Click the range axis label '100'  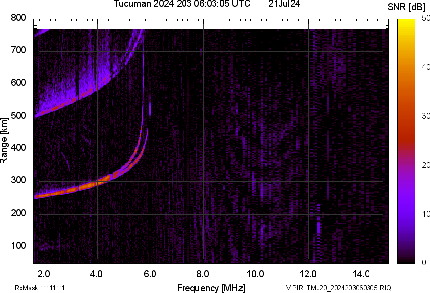[18, 245]
